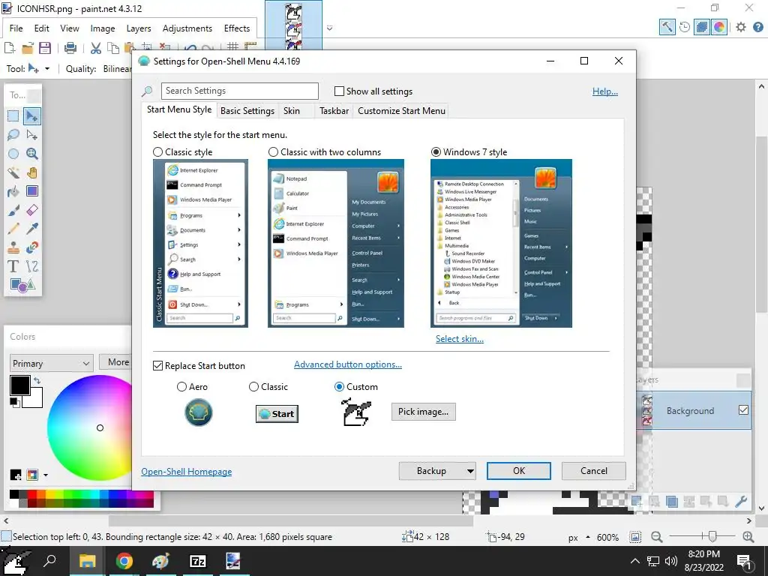Show hidden system tray icons chevron
The width and height of the screenshot is (768, 576).
pyautogui.click(x=634, y=561)
